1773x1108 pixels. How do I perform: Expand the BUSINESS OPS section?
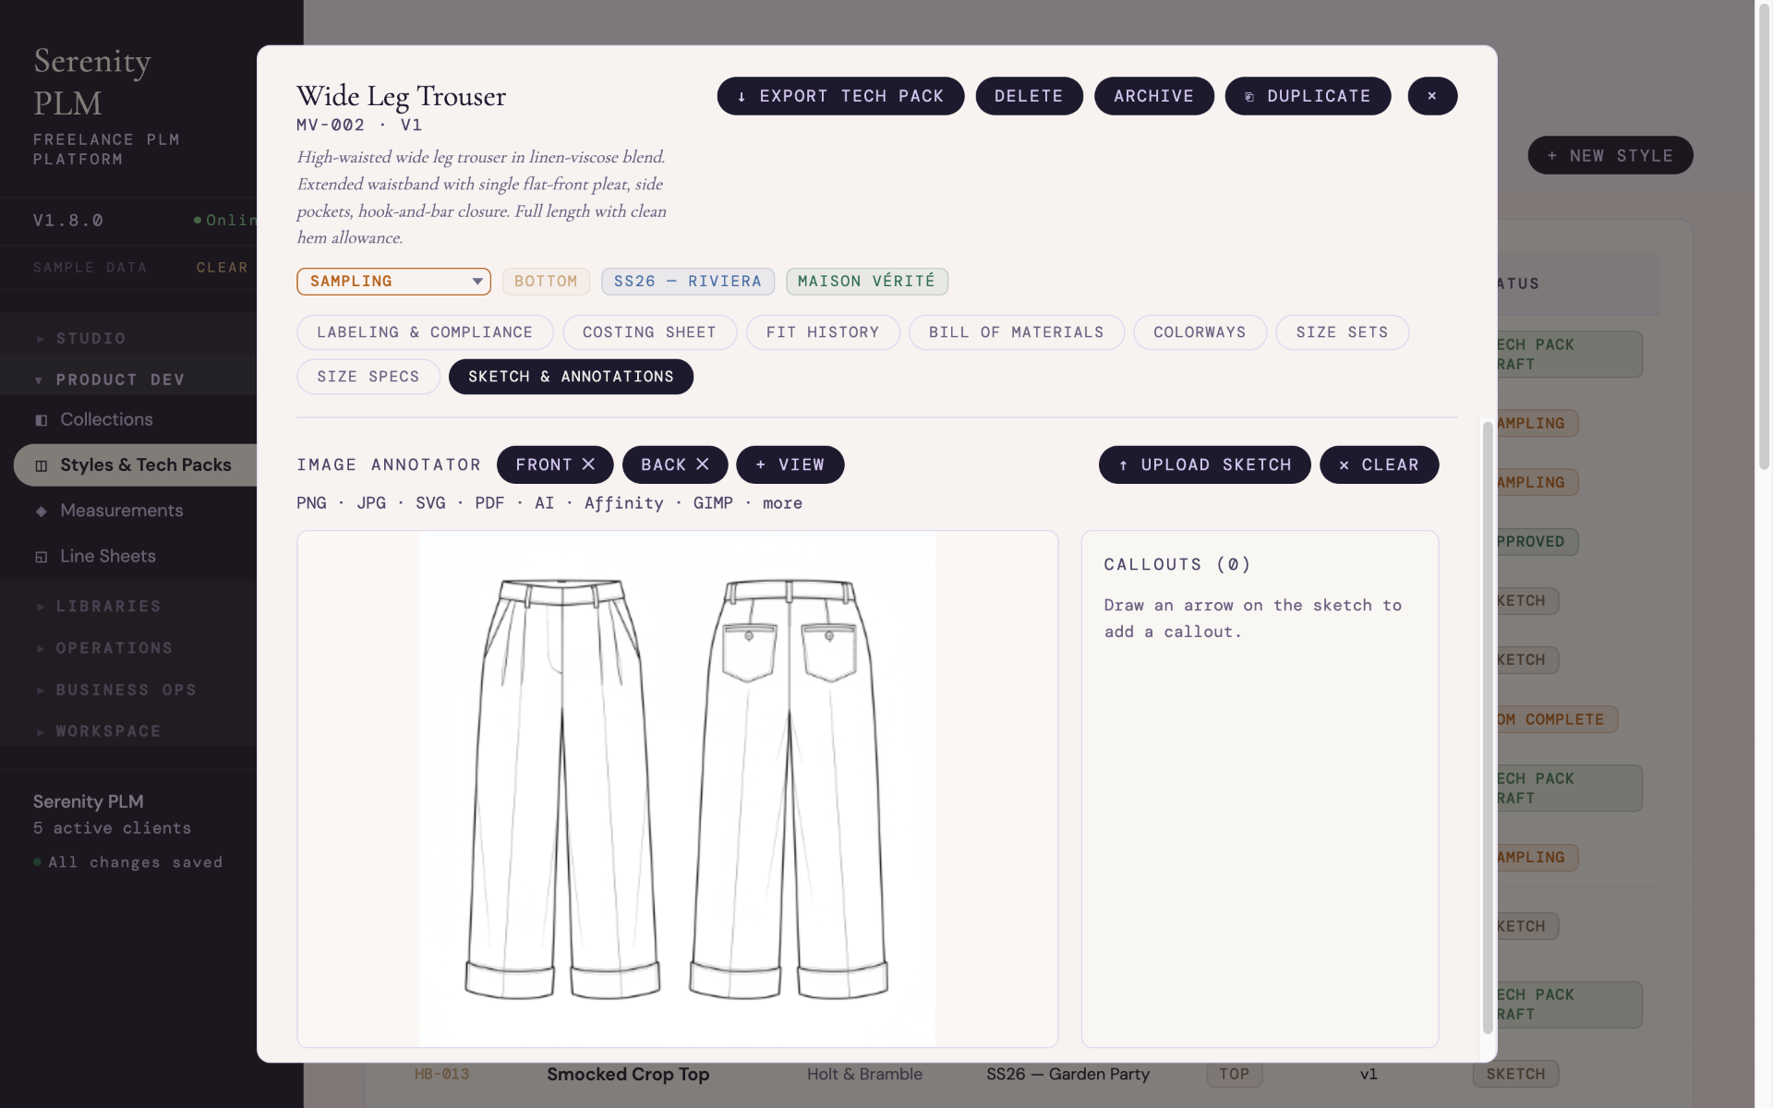point(128,690)
